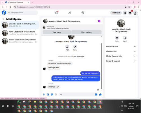141x113 pixels.
Task: Open the profile circle icon in the center navigation
Action: pyautogui.click(x=83, y=13)
